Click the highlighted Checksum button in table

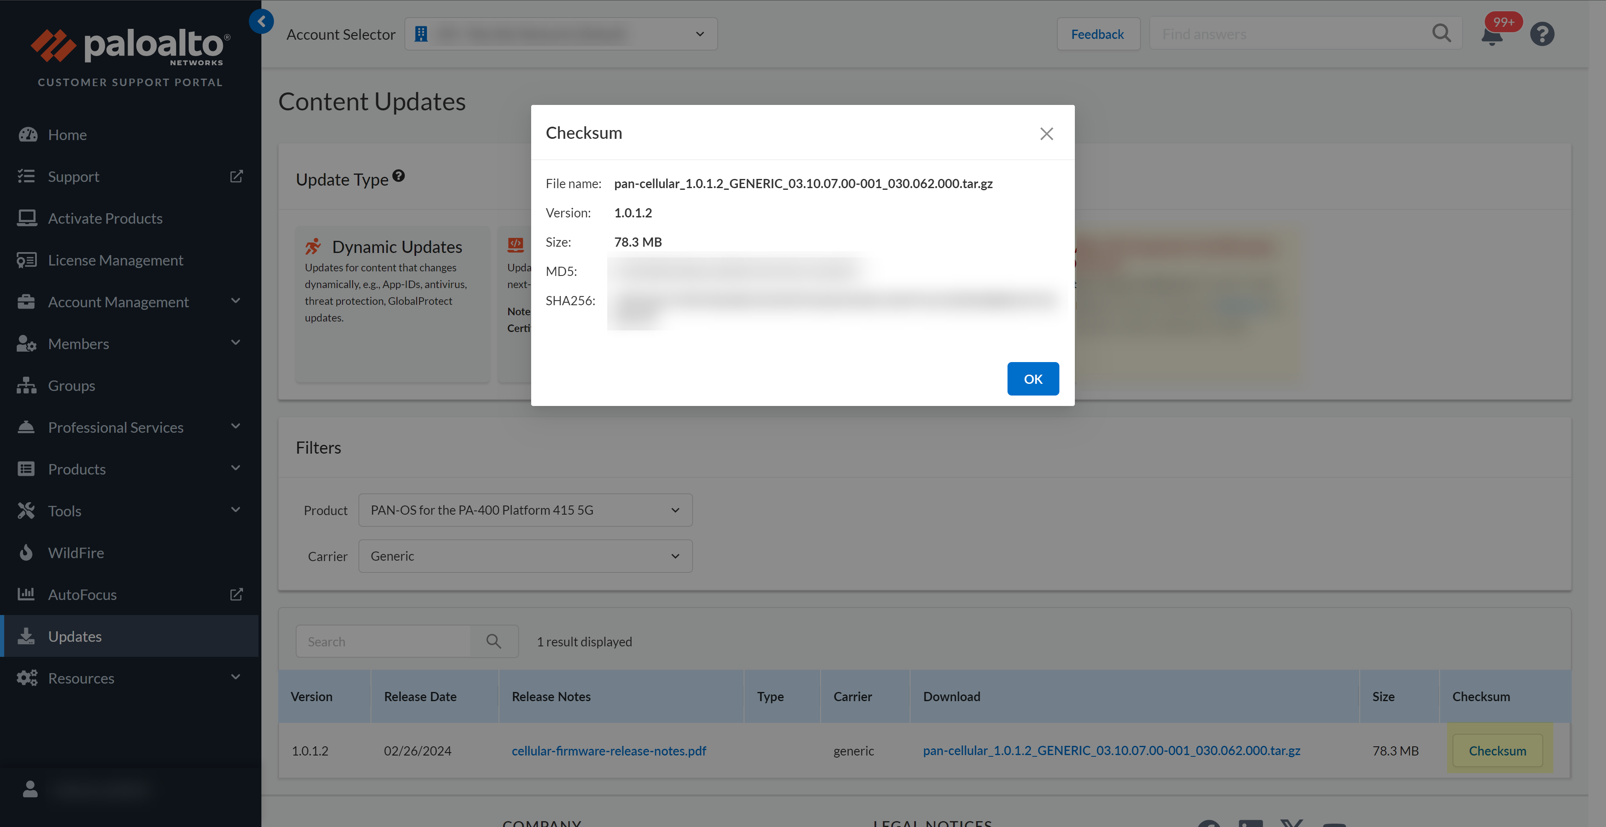tap(1497, 750)
